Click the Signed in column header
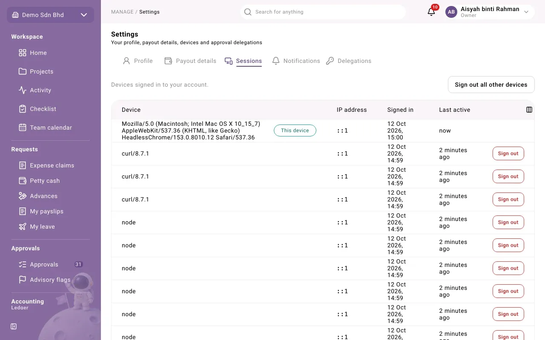Viewport: 545px width, 340px height. [400, 110]
